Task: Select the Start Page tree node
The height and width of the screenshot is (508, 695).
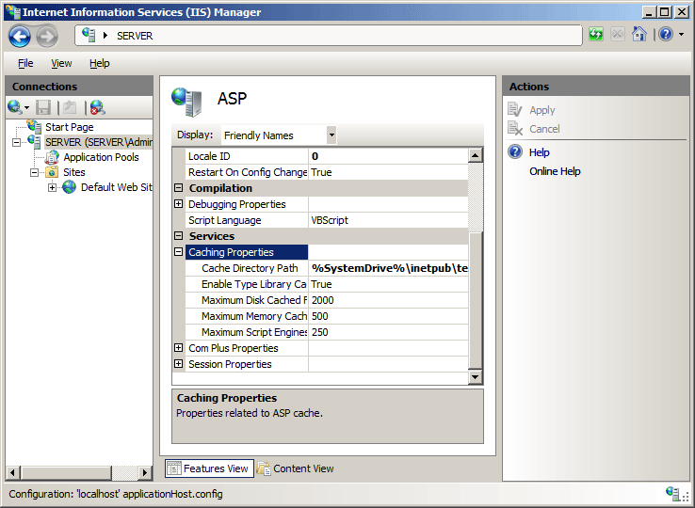Action: coord(69,127)
